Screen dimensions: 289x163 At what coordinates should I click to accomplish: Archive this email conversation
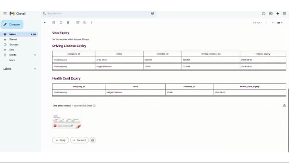[x=54, y=23]
